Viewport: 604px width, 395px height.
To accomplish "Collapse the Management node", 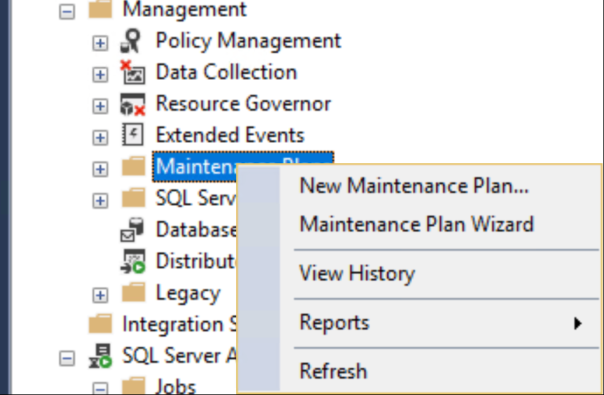I will [67, 11].
